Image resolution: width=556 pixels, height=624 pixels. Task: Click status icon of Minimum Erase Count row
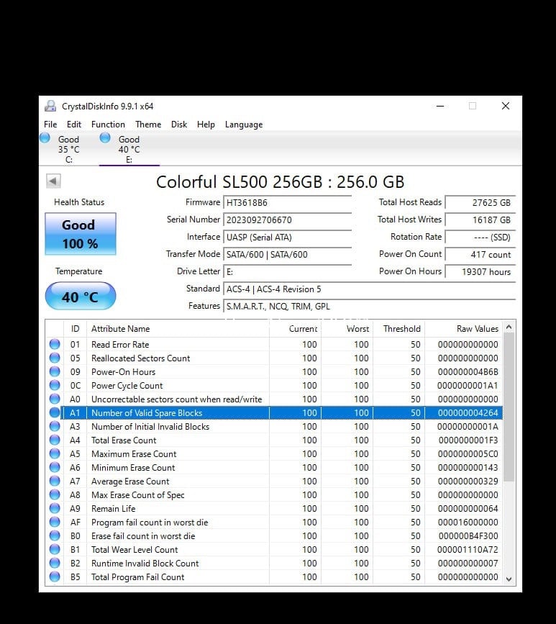click(x=55, y=467)
